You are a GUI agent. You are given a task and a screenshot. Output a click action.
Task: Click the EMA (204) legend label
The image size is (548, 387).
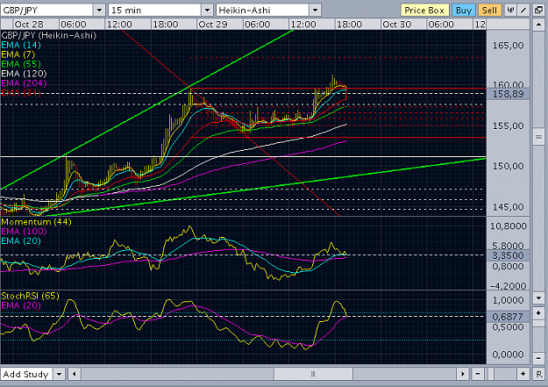(24, 83)
